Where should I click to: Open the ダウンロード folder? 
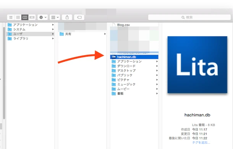[x=134, y=66]
